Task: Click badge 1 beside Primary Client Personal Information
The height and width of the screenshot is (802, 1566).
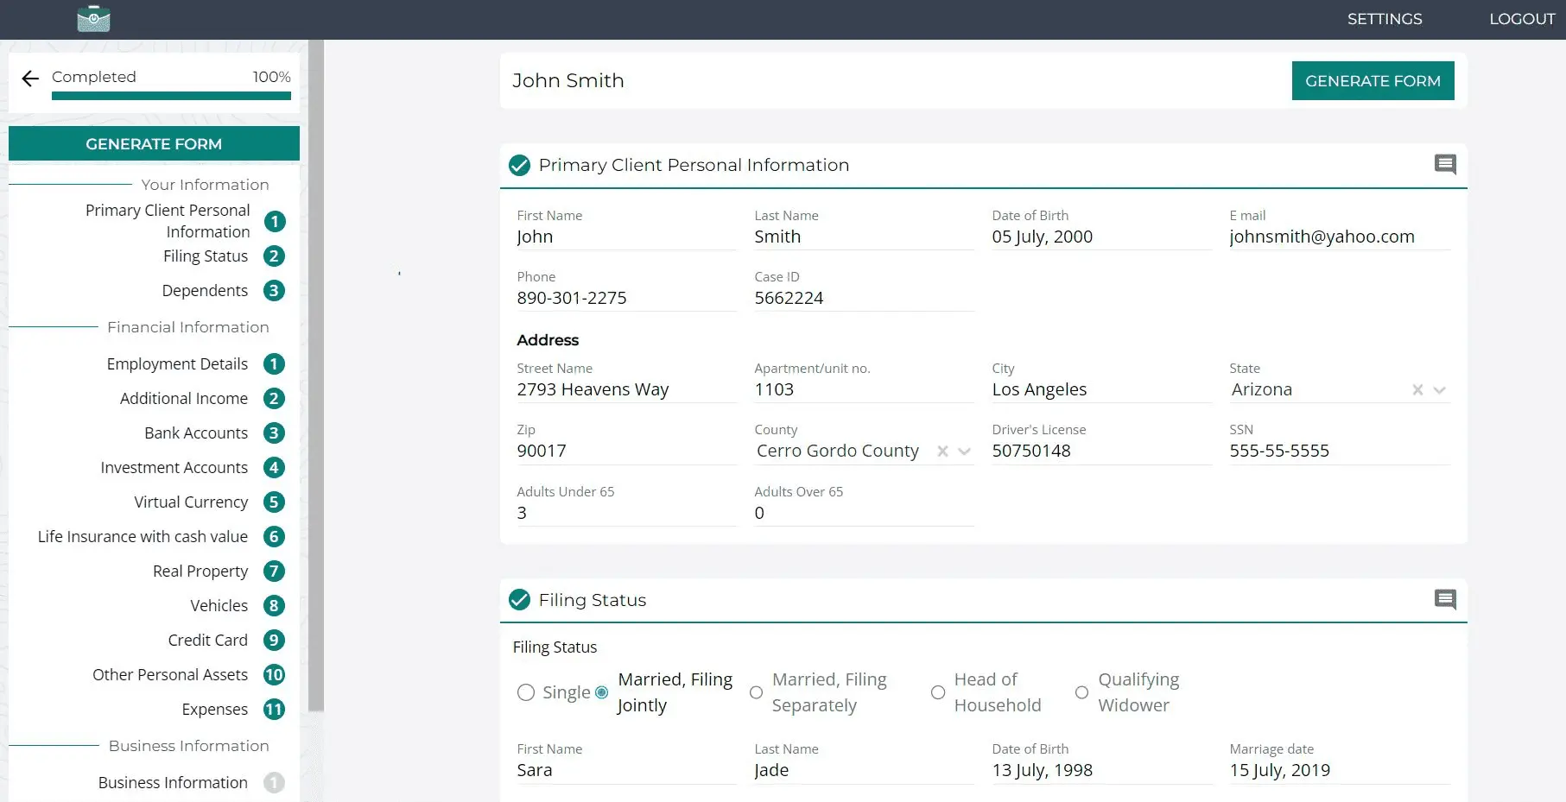Action: tap(275, 222)
